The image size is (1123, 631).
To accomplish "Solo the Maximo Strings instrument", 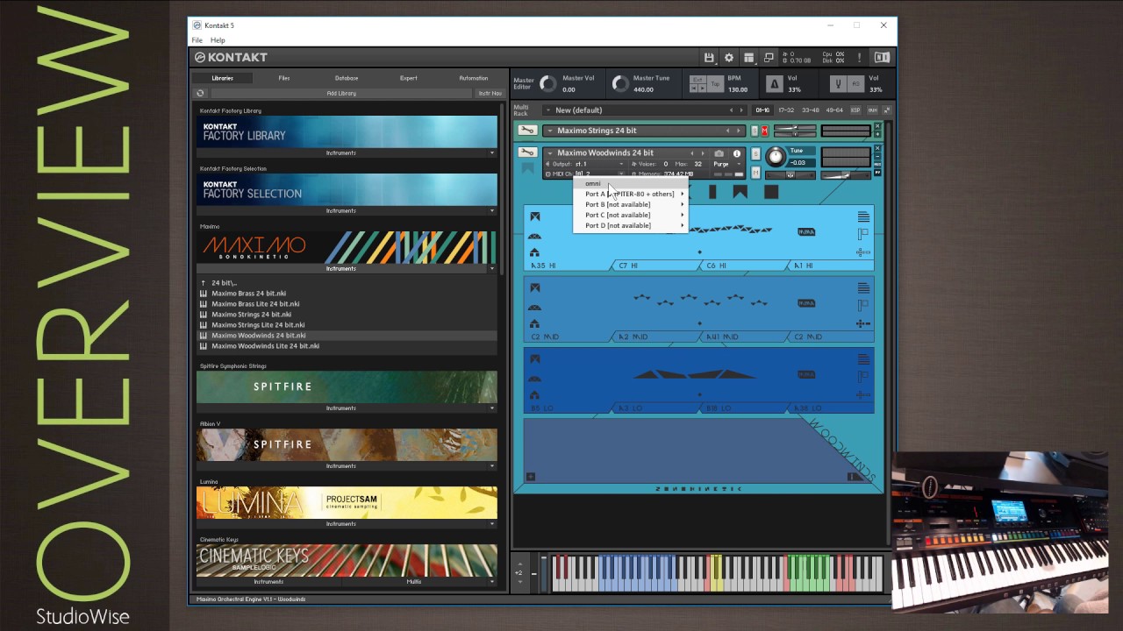I will coord(755,131).
